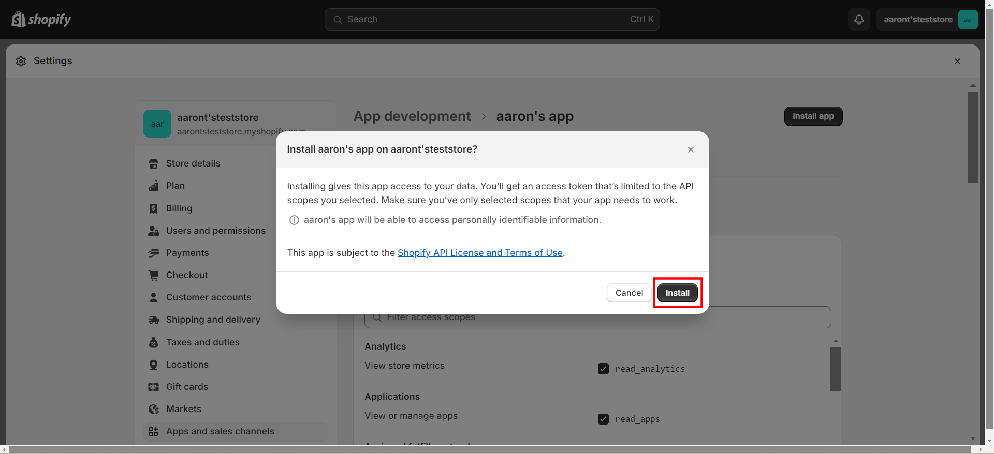Click the Settings gear icon

tap(21, 61)
